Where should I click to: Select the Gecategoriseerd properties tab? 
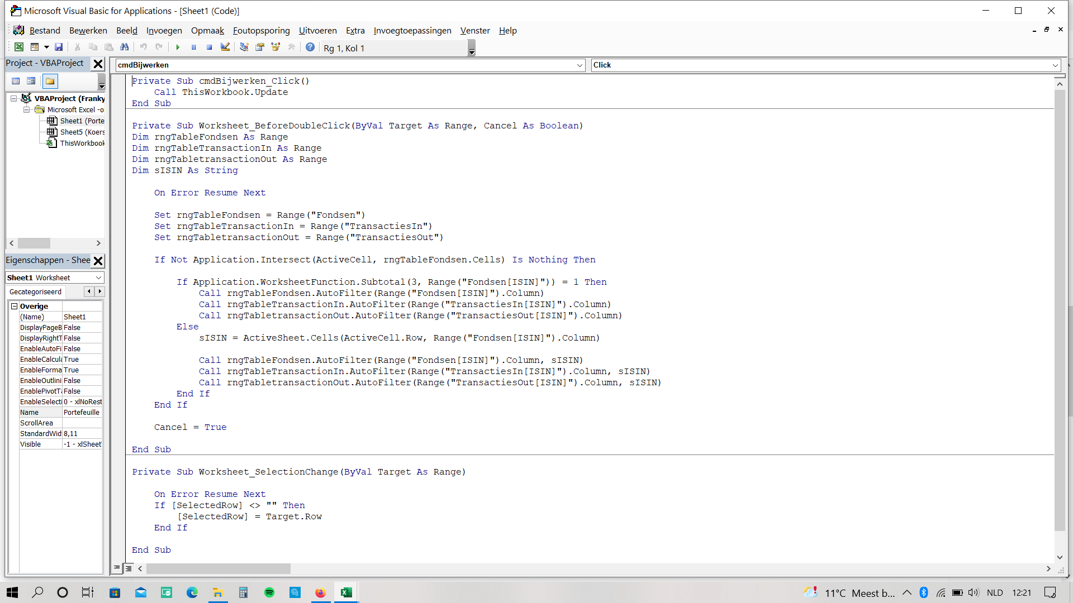point(36,291)
